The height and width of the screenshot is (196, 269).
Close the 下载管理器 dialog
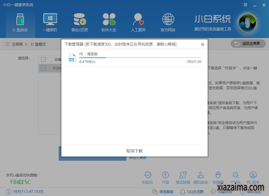coord(203,44)
